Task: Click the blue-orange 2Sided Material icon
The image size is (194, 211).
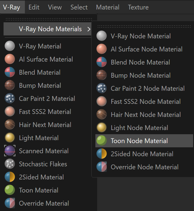Action: (x=10, y=177)
